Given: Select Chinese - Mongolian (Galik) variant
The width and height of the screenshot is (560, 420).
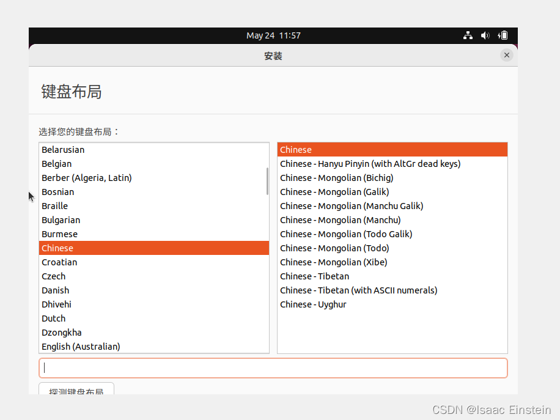Looking at the screenshot, I should point(392,192).
